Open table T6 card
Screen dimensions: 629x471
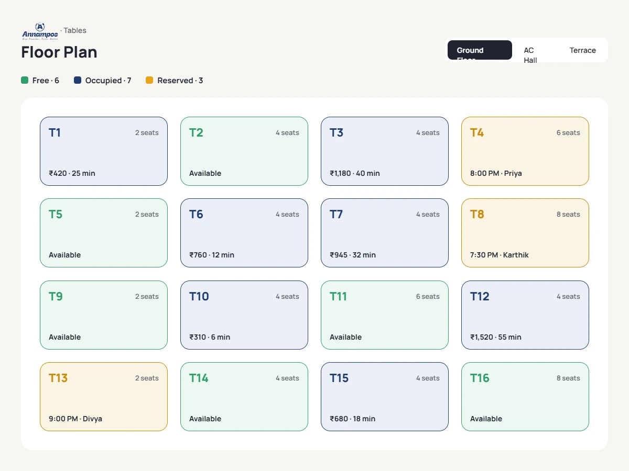tap(244, 233)
